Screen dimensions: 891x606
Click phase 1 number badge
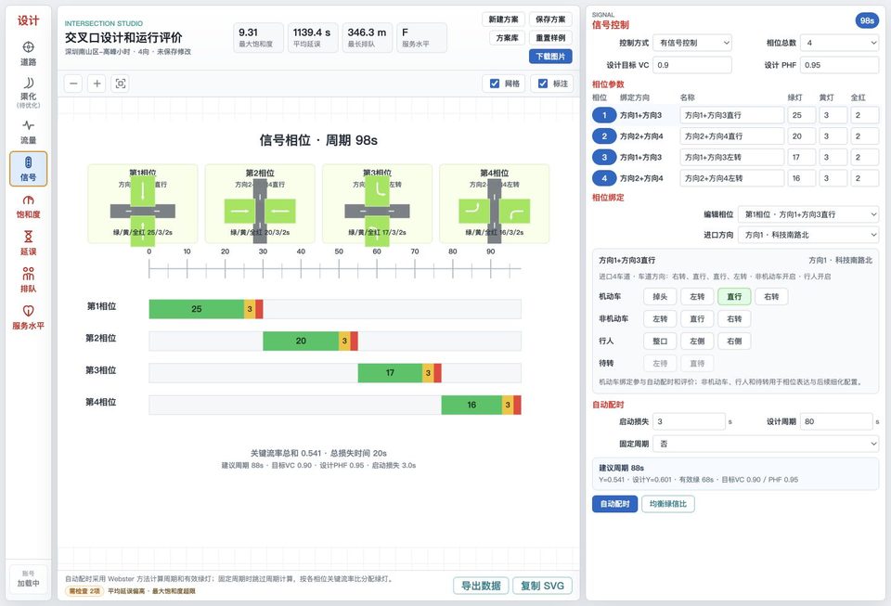(604, 115)
